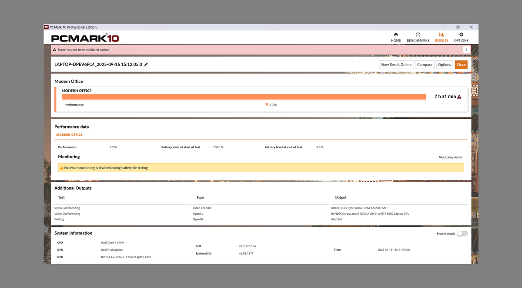This screenshot has width=522, height=288.
Task: Click GUI version v2.2.2737 64
Action: [x=248, y=246]
